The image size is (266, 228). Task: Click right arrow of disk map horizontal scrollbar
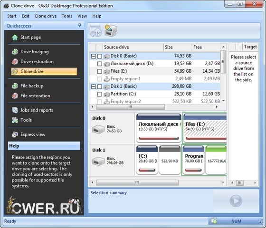[223, 182]
